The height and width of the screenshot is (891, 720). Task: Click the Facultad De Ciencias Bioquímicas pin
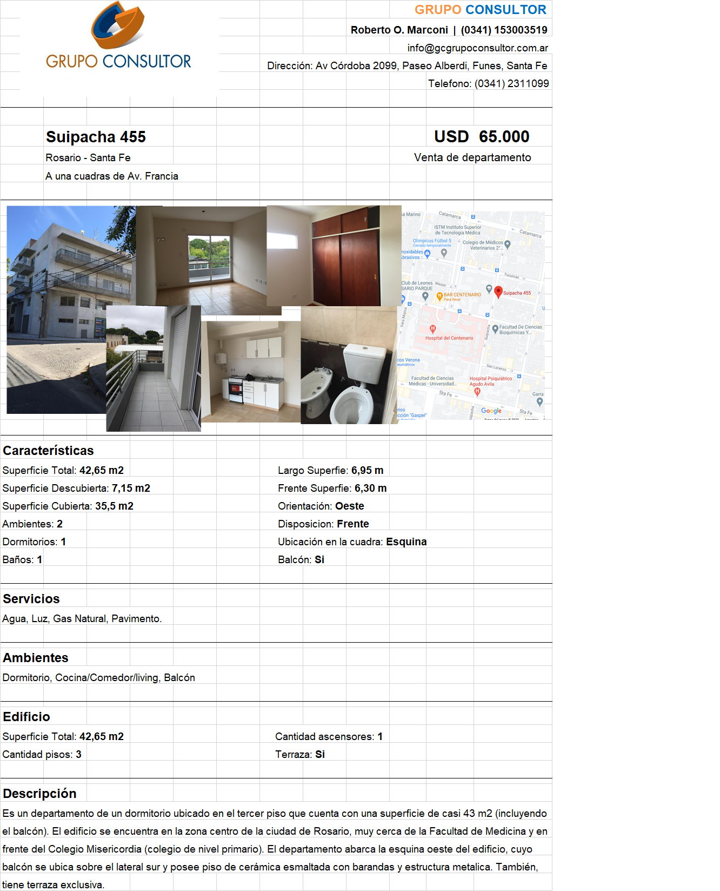[x=495, y=329]
